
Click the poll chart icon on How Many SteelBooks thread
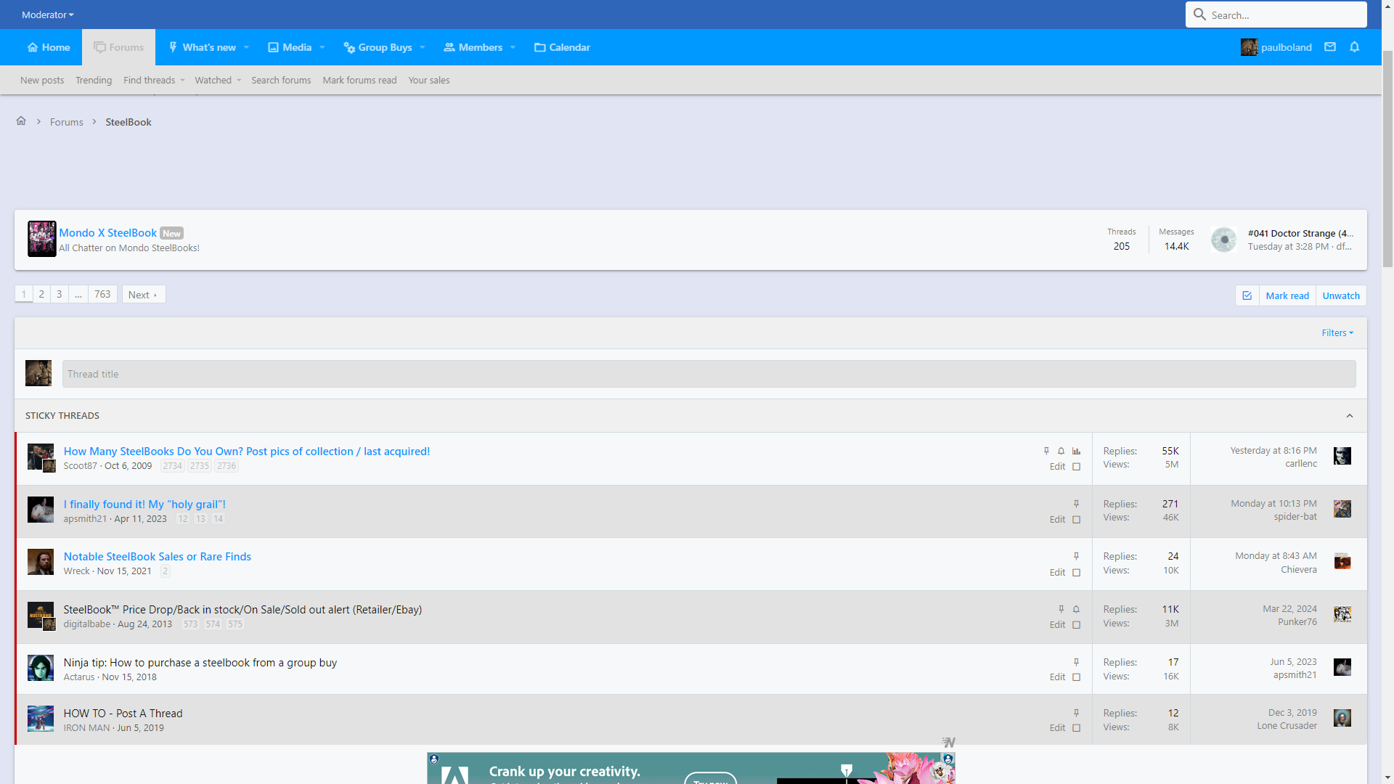coord(1076,451)
